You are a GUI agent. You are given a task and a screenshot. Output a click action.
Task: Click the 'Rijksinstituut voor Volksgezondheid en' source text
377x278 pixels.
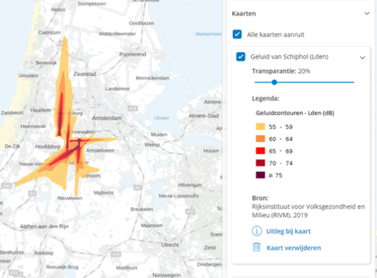[308, 206]
